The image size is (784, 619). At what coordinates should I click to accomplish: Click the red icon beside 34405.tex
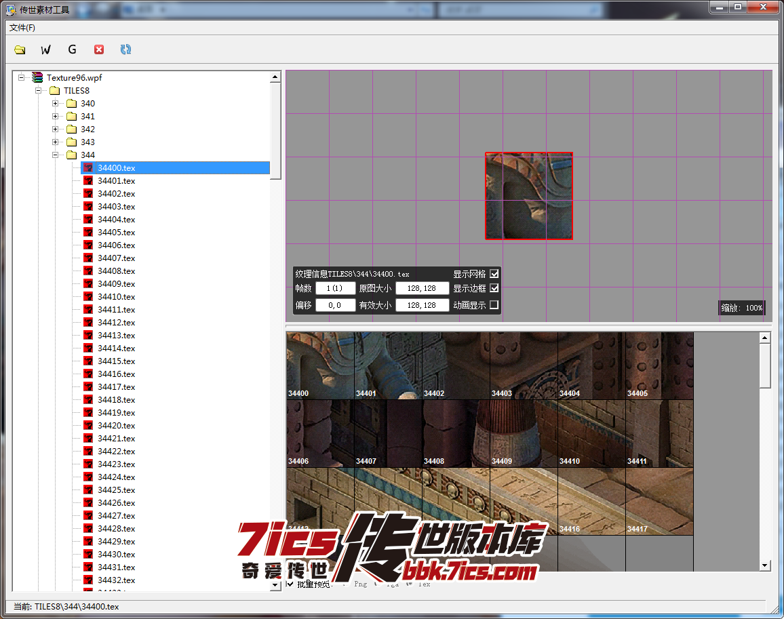(88, 233)
